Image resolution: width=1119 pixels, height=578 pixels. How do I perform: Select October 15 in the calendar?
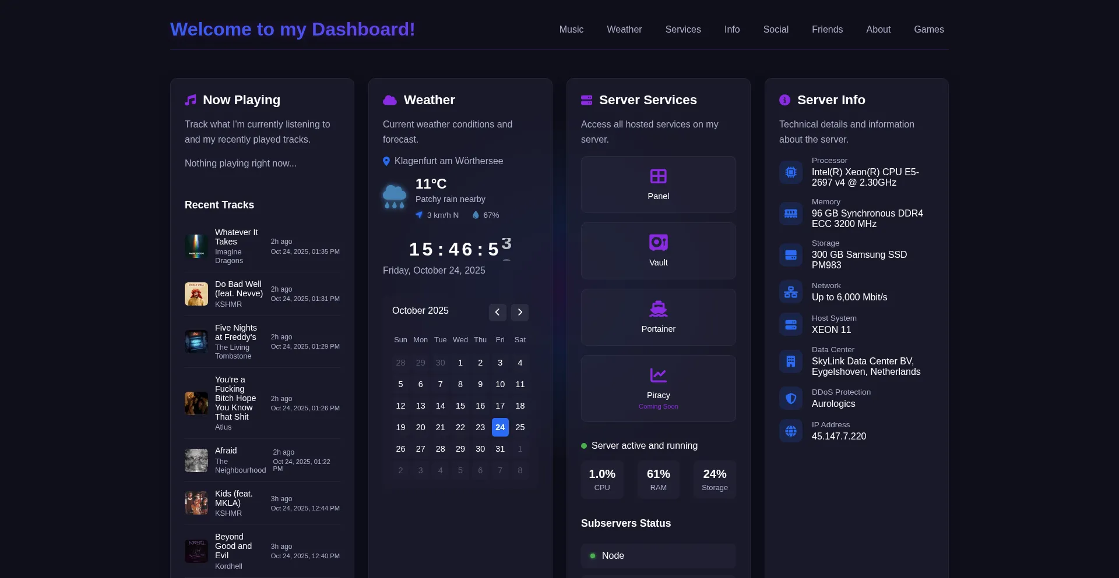[x=460, y=406]
